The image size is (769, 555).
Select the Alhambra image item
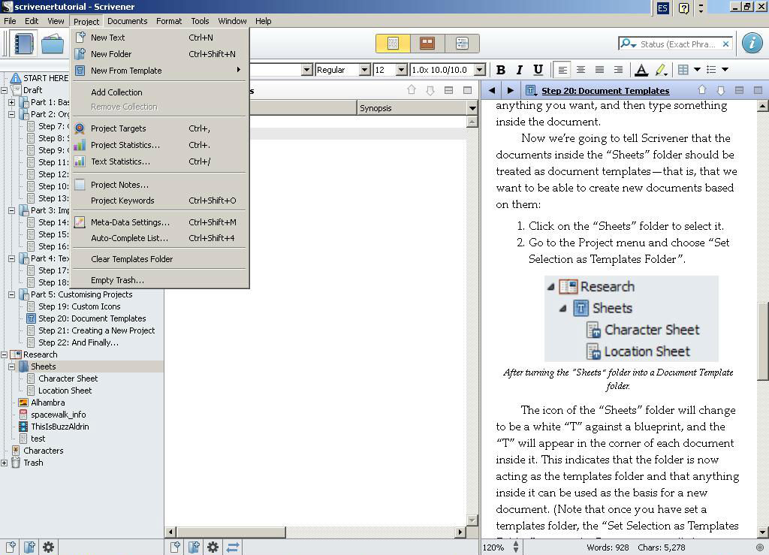pyautogui.click(x=47, y=403)
